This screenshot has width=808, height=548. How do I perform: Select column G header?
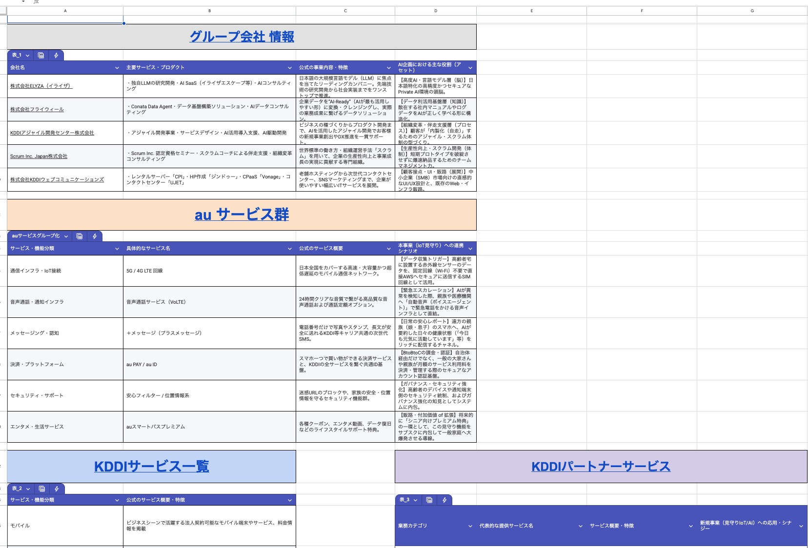[x=752, y=11]
